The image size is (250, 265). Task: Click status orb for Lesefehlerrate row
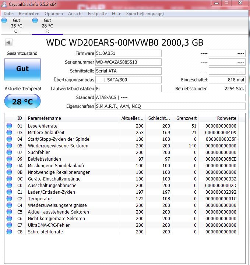pyautogui.click(x=9, y=126)
